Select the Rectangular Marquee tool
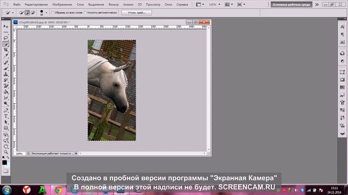Viewport: 348px width, 195px height. point(6,32)
